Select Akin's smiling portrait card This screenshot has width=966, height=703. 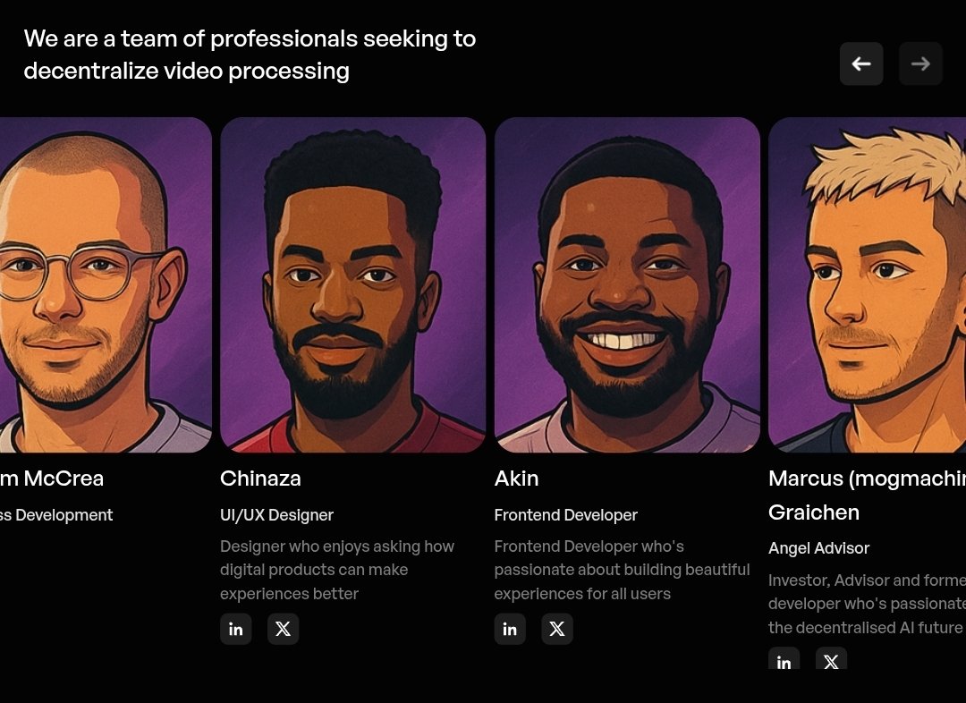[x=627, y=284]
